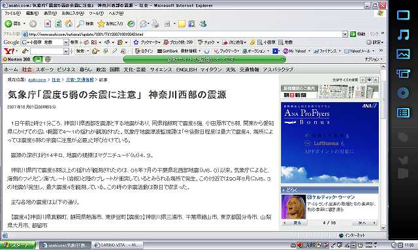
Task: Expand the SoftBank 最新情報 dropdown
Action: [x=199, y=51]
